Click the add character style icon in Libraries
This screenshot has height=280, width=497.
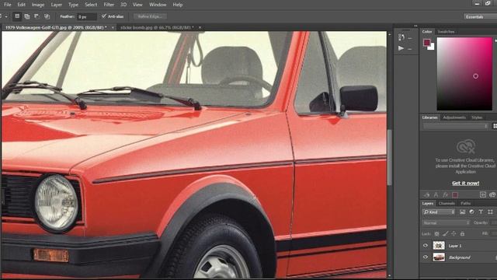pyautogui.click(x=436, y=194)
